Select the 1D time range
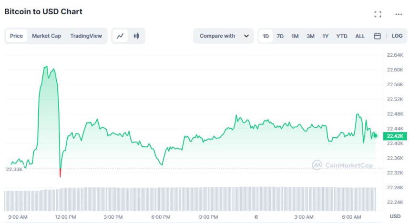 coord(266,36)
